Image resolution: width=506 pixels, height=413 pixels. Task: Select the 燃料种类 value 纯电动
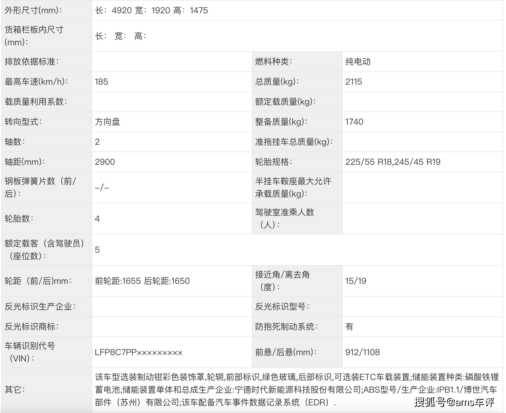(358, 62)
